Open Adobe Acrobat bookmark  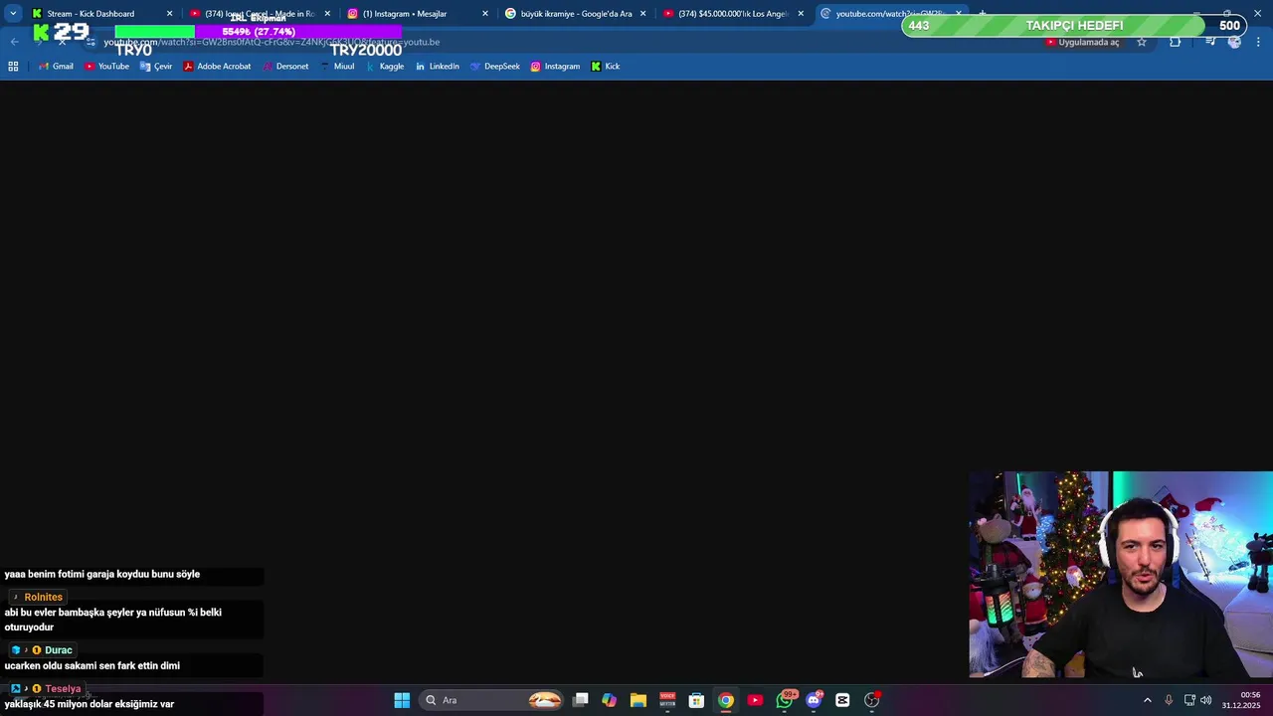pos(217,67)
